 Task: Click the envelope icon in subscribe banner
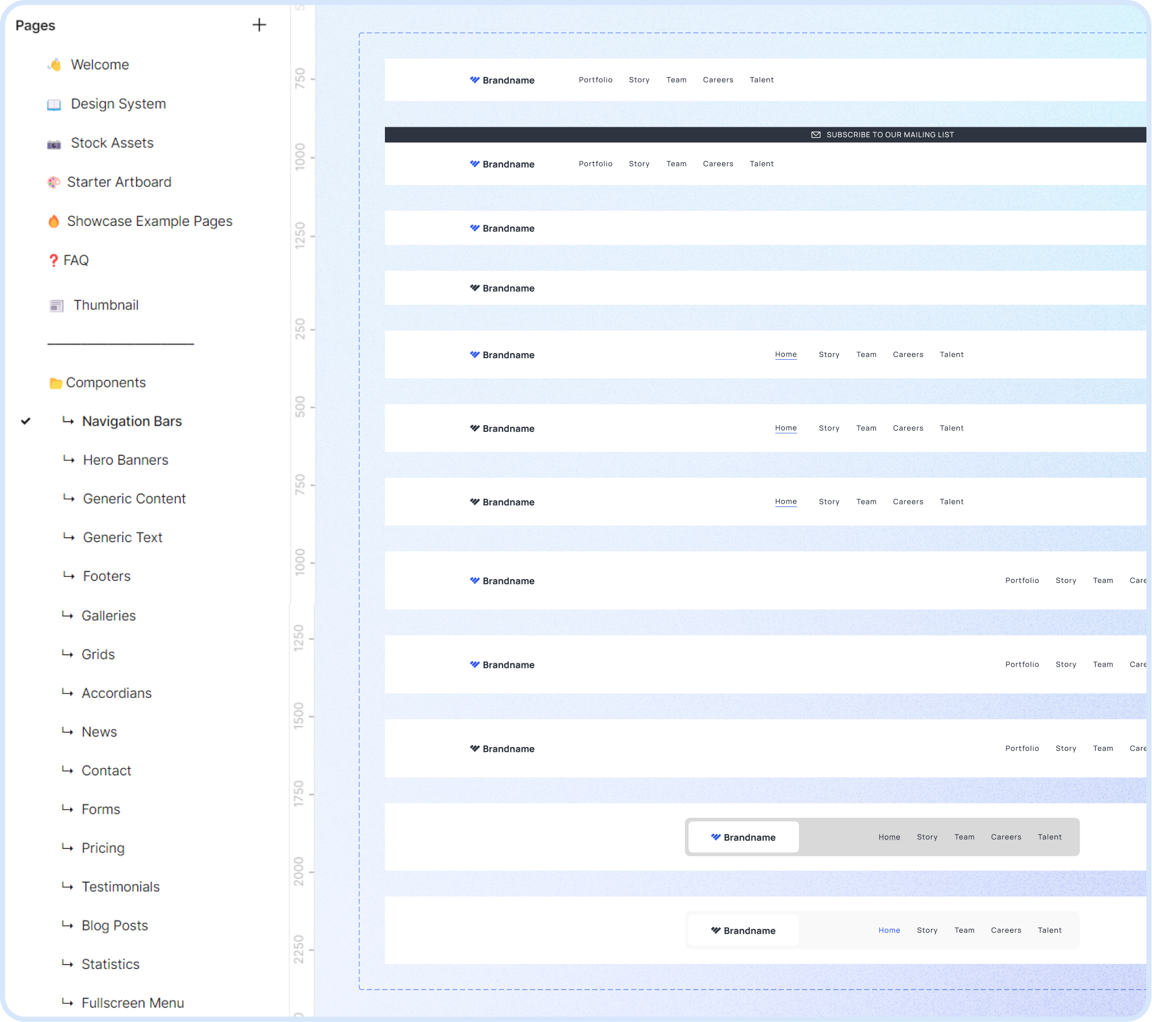[816, 135]
